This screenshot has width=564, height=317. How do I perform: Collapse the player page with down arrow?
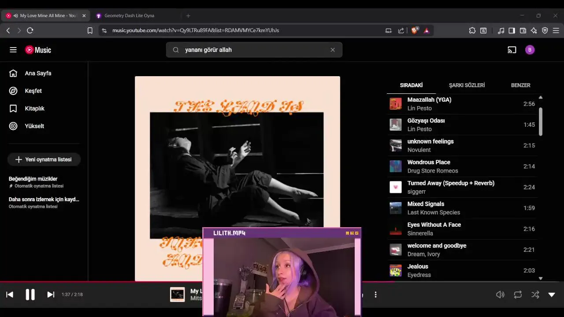(x=552, y=295)
